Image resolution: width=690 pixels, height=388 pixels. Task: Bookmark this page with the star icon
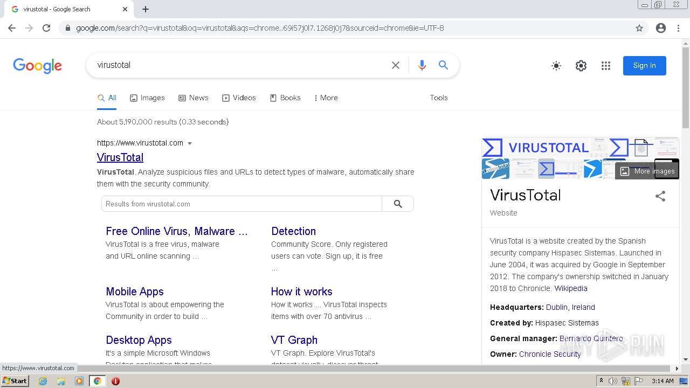click(x=639, y=28)
